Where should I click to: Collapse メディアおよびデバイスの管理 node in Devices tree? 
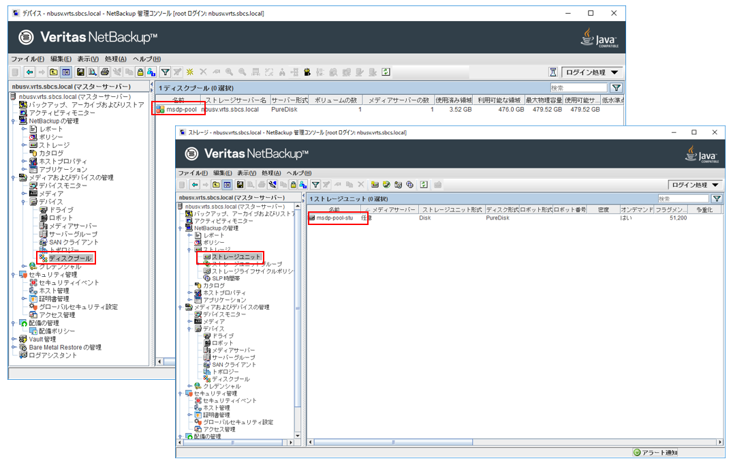coord(13,178)
